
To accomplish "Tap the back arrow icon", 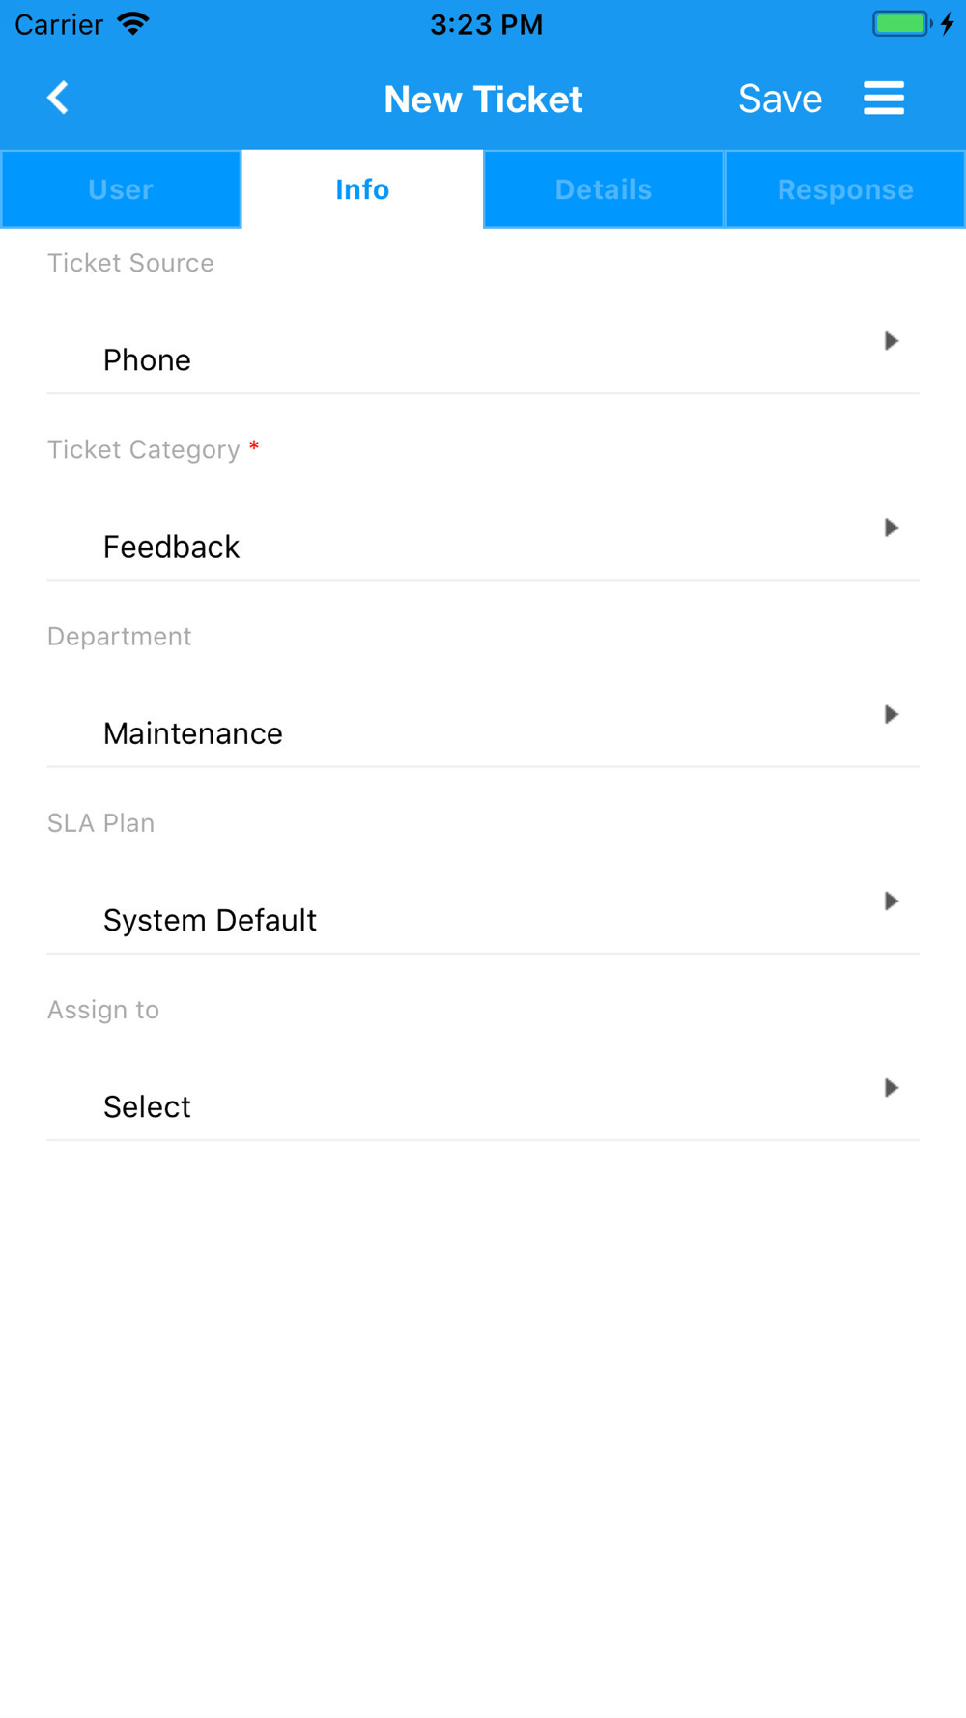I will coord(59,98).
